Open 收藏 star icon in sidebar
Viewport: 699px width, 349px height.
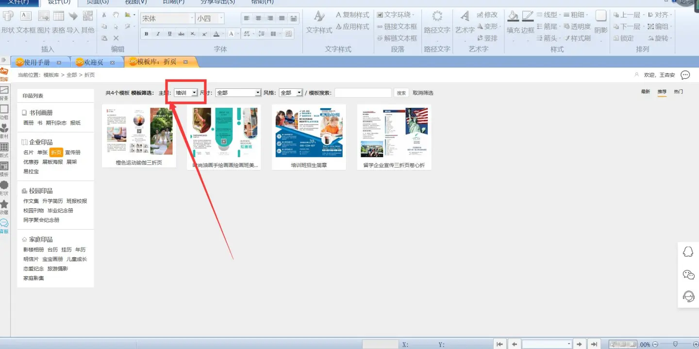4,207
